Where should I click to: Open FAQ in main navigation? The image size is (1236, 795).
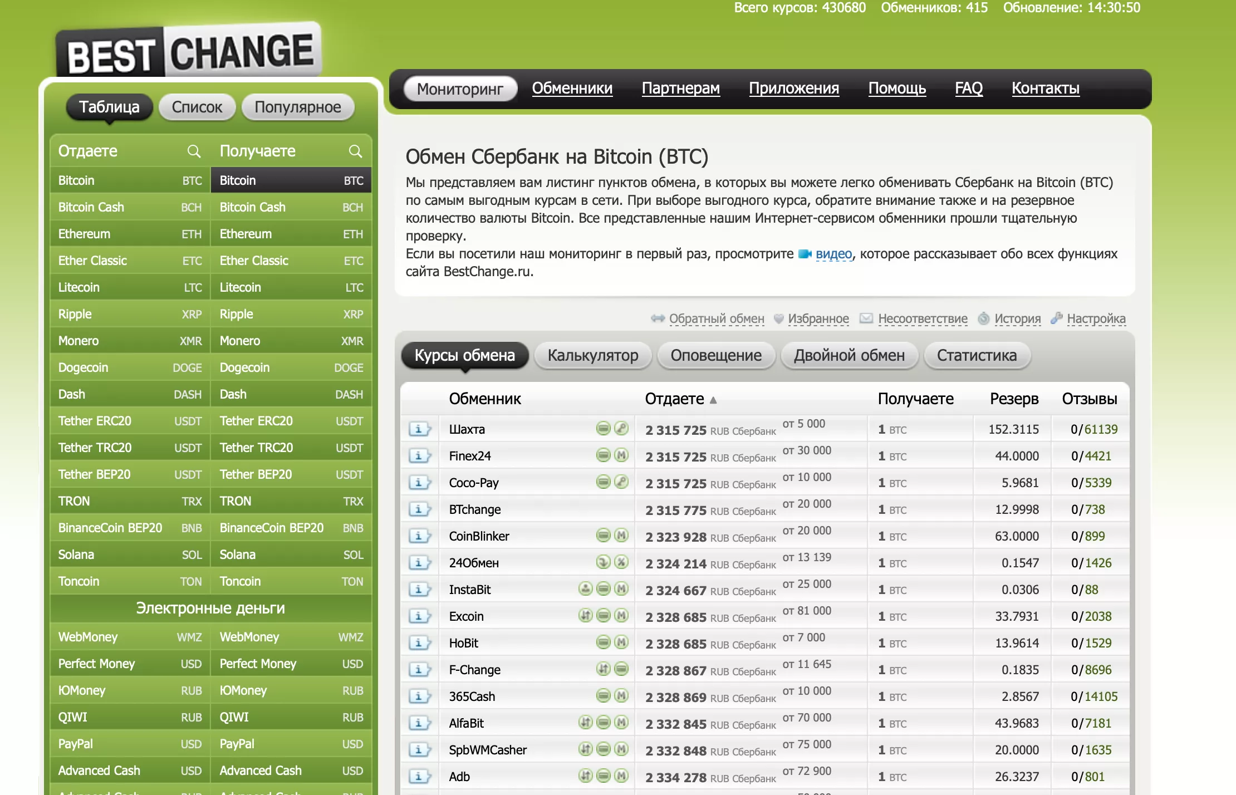[x=969, y=88]
